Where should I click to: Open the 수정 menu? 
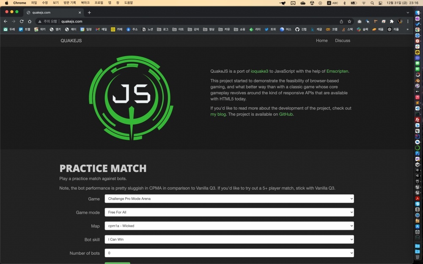point(45,3)
